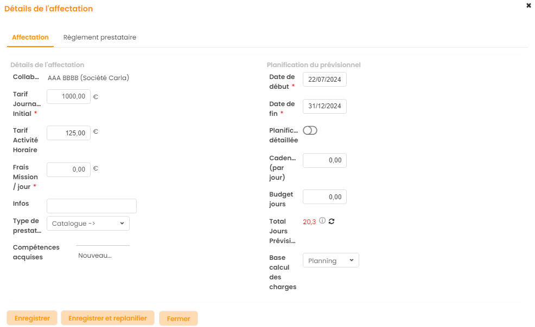Click the Enregistrer button

click(32, 318)
